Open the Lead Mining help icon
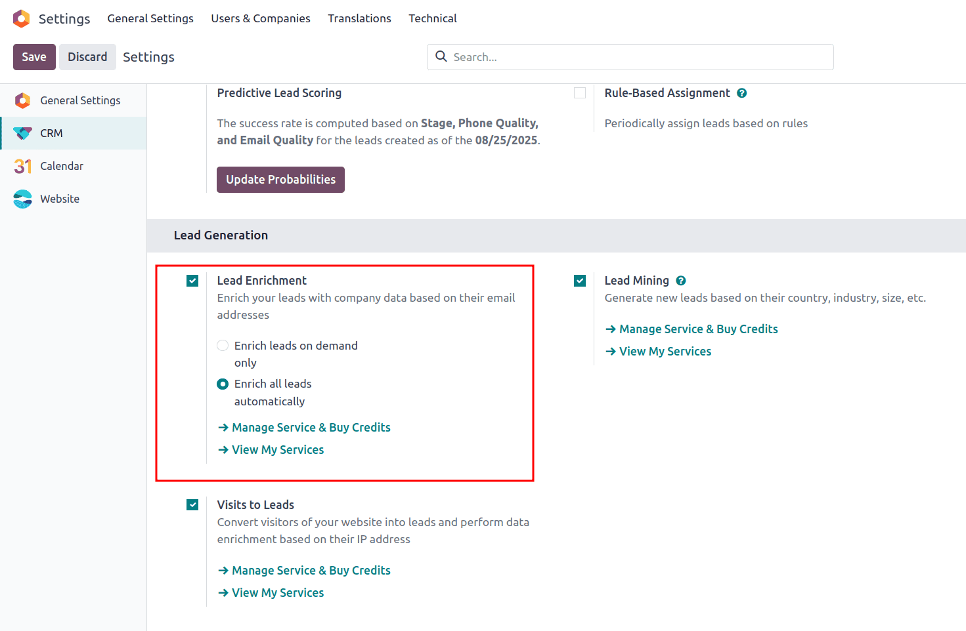The image size is (966, 631). tap(681, 280)
